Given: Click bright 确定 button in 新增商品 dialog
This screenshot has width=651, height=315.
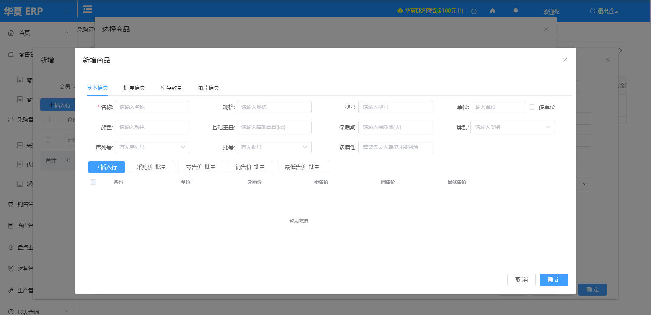Looking at the screenshot, I should [554, 280].
